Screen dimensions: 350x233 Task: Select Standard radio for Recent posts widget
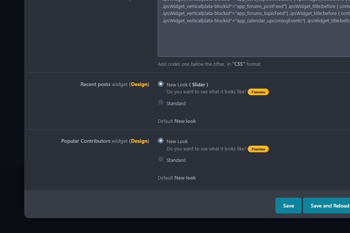coord(161,103)
